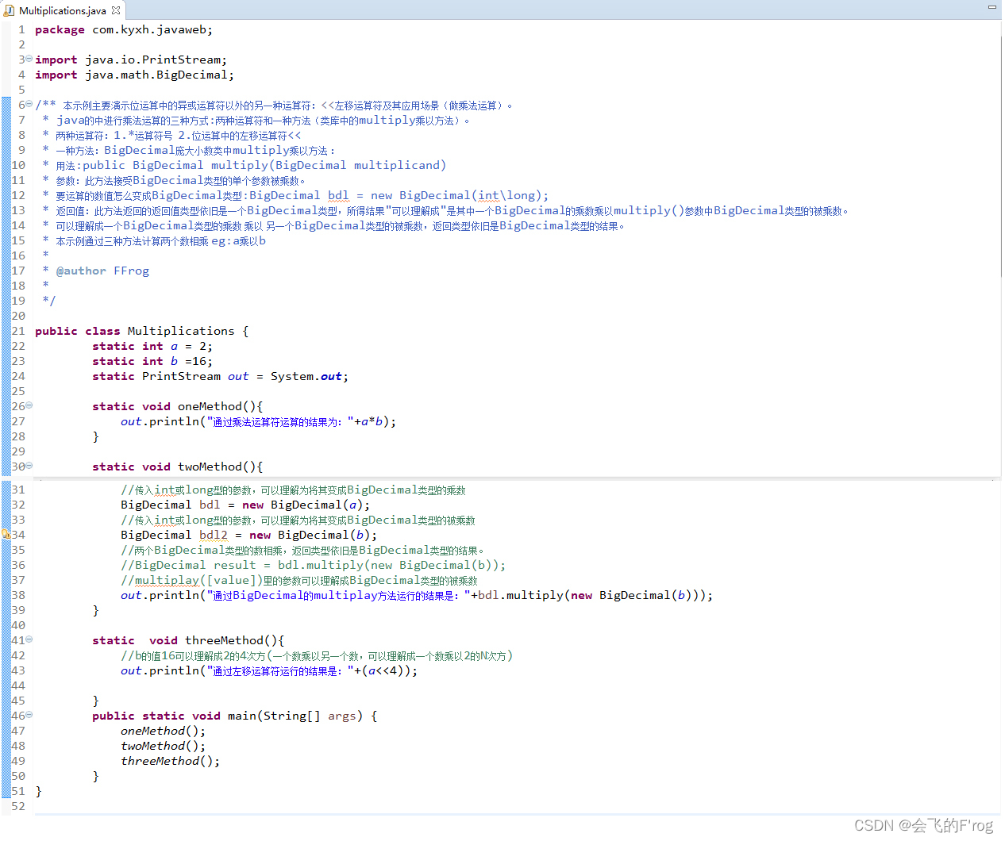Screen dimensions: 1005x841
Task: Collapse the Javadoc comment fold at line 6
Action: 29,104
